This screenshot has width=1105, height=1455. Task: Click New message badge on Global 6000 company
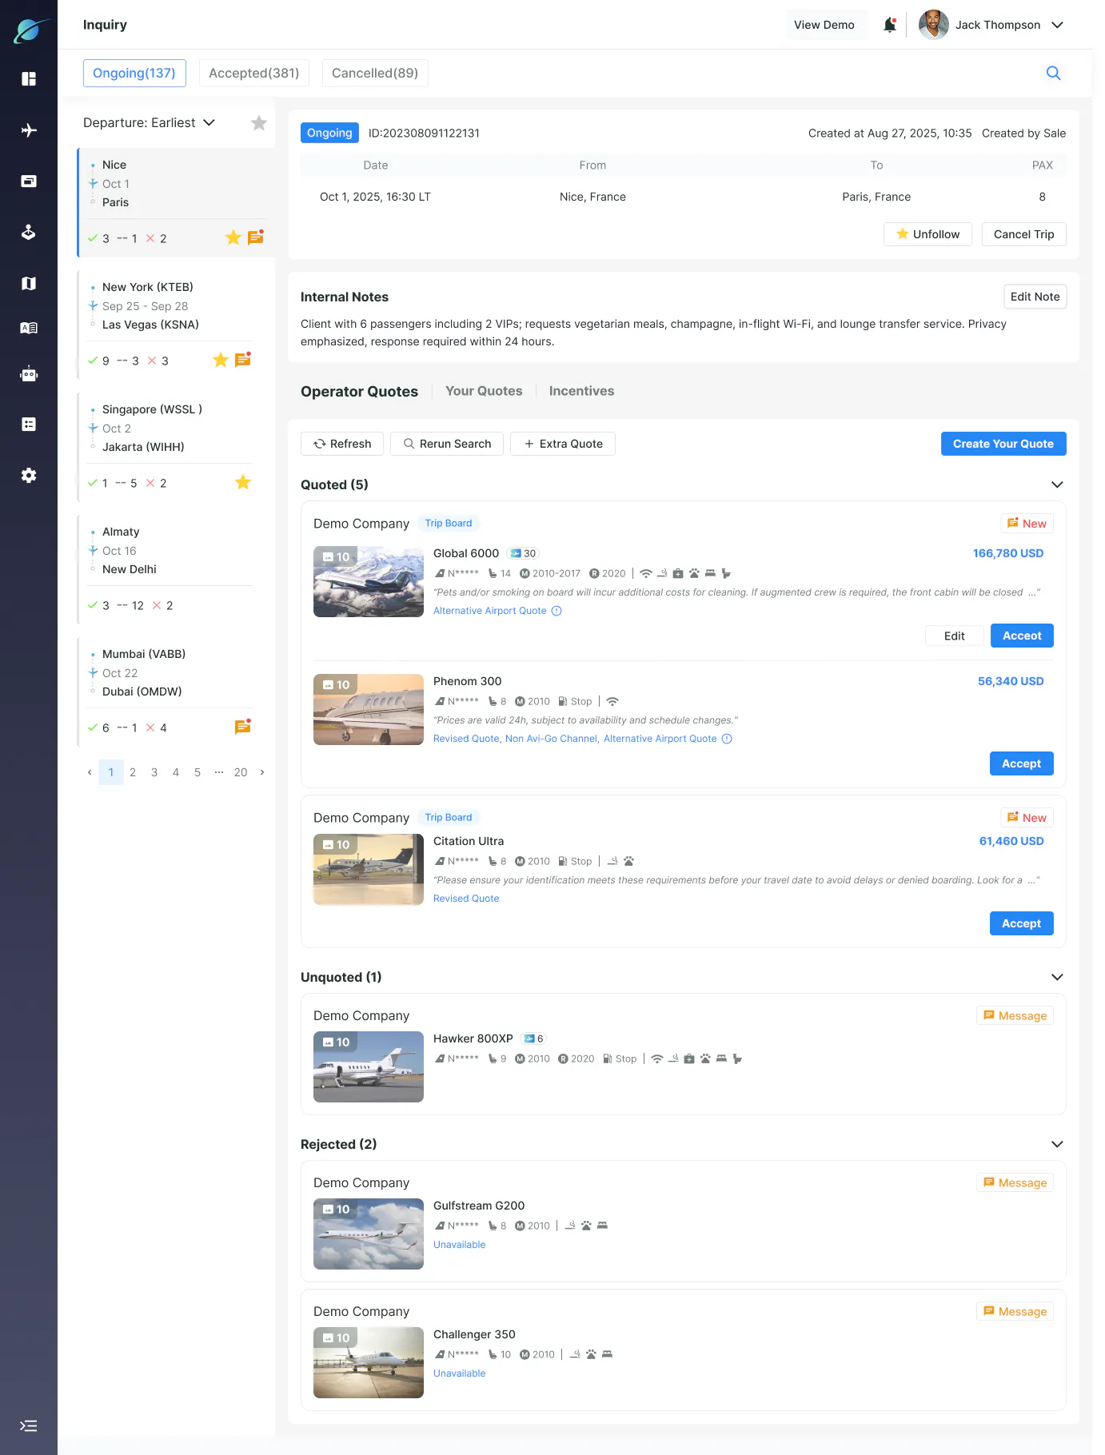point(1027,524)
